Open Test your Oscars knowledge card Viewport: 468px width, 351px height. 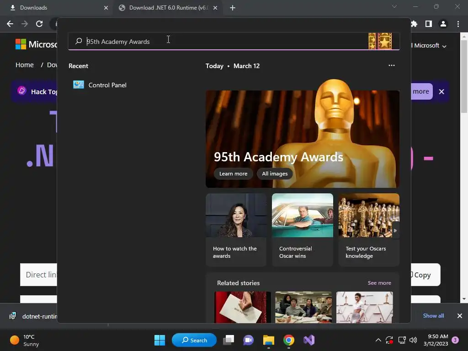pos(369,229)
